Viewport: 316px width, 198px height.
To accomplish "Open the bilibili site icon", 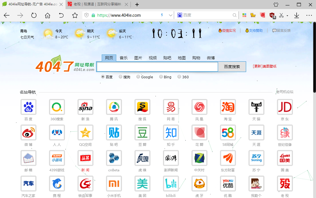I will pos(171,184).
